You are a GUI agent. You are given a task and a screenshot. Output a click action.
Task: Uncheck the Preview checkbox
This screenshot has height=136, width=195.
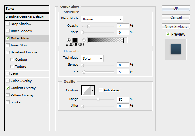click(168, 34)
